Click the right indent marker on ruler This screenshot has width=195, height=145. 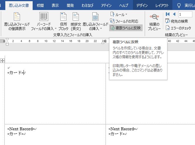point(103,42)
